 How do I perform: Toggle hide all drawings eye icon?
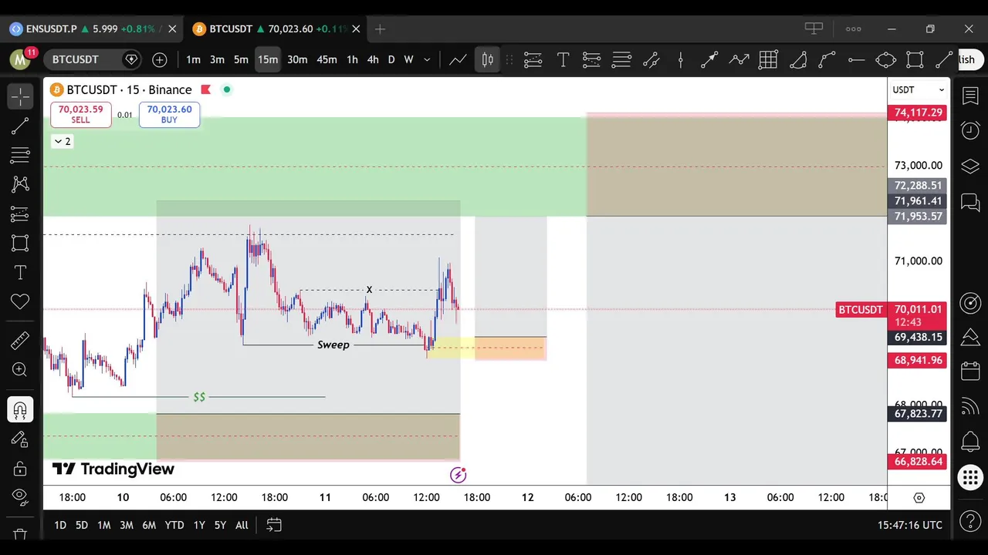pos(20,496)
